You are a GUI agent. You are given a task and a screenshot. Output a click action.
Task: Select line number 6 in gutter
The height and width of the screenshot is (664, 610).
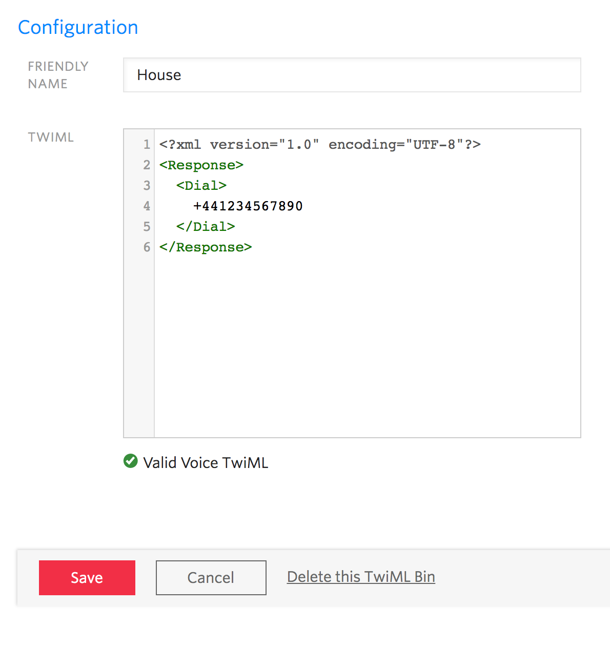[147, 247]
